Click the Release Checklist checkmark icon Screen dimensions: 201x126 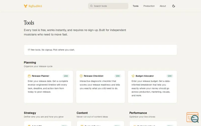(x=81, y=76)
